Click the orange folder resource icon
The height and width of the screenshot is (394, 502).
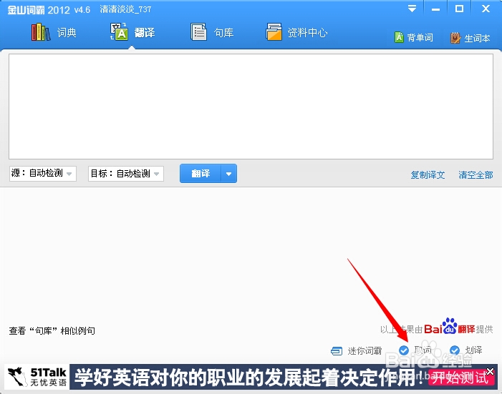click(274, 32)
